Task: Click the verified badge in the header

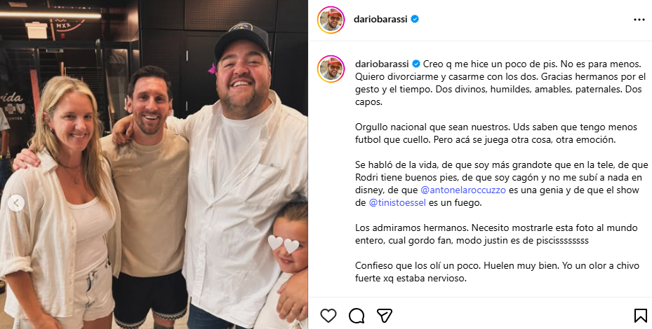Action: click(415, 19)
